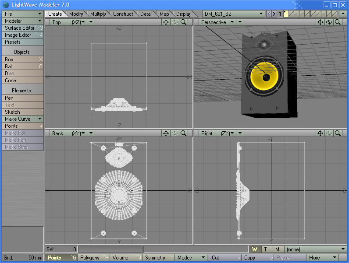Open render style dropdown of Right viewport
The height and width of the screenshot is (263, 349).
coord(240,133)
